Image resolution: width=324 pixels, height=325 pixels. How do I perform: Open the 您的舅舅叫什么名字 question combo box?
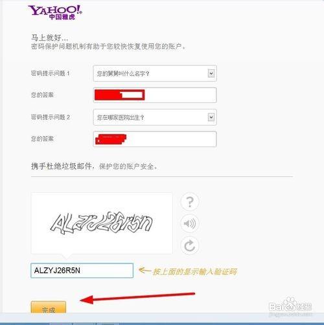click(155, 73)
